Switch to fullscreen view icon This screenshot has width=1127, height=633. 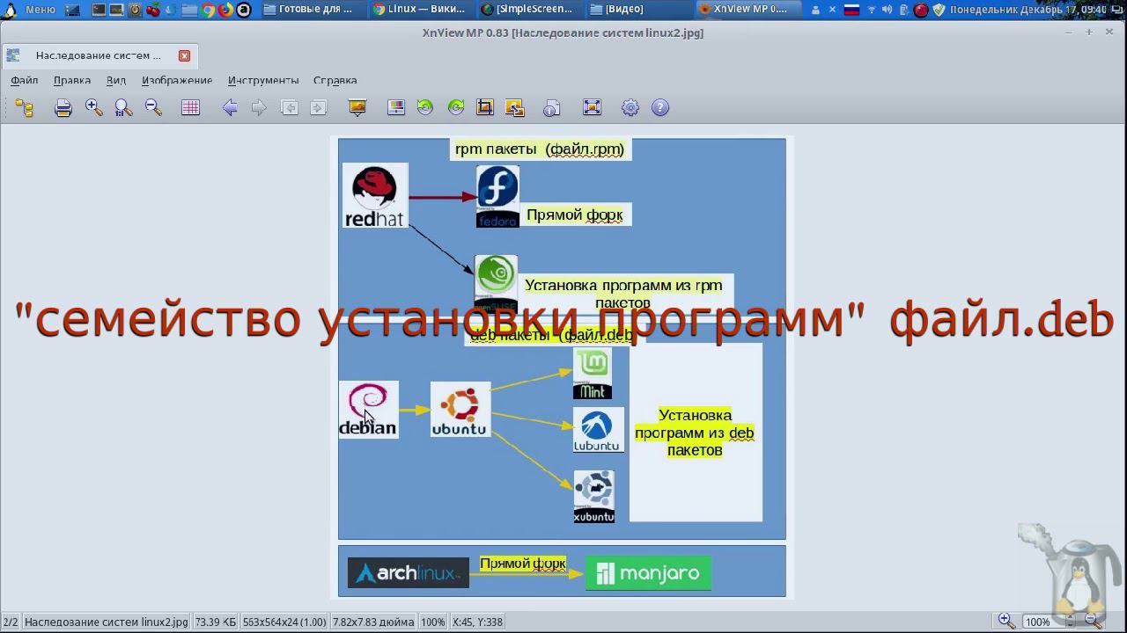click(x=592, y=108)
